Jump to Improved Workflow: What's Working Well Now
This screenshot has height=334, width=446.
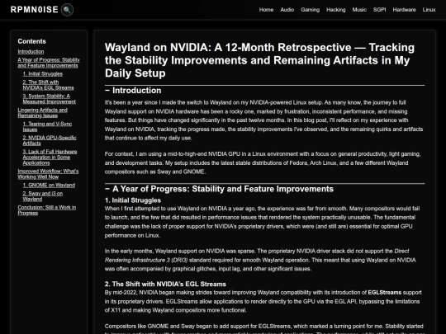tap(48, 174)
